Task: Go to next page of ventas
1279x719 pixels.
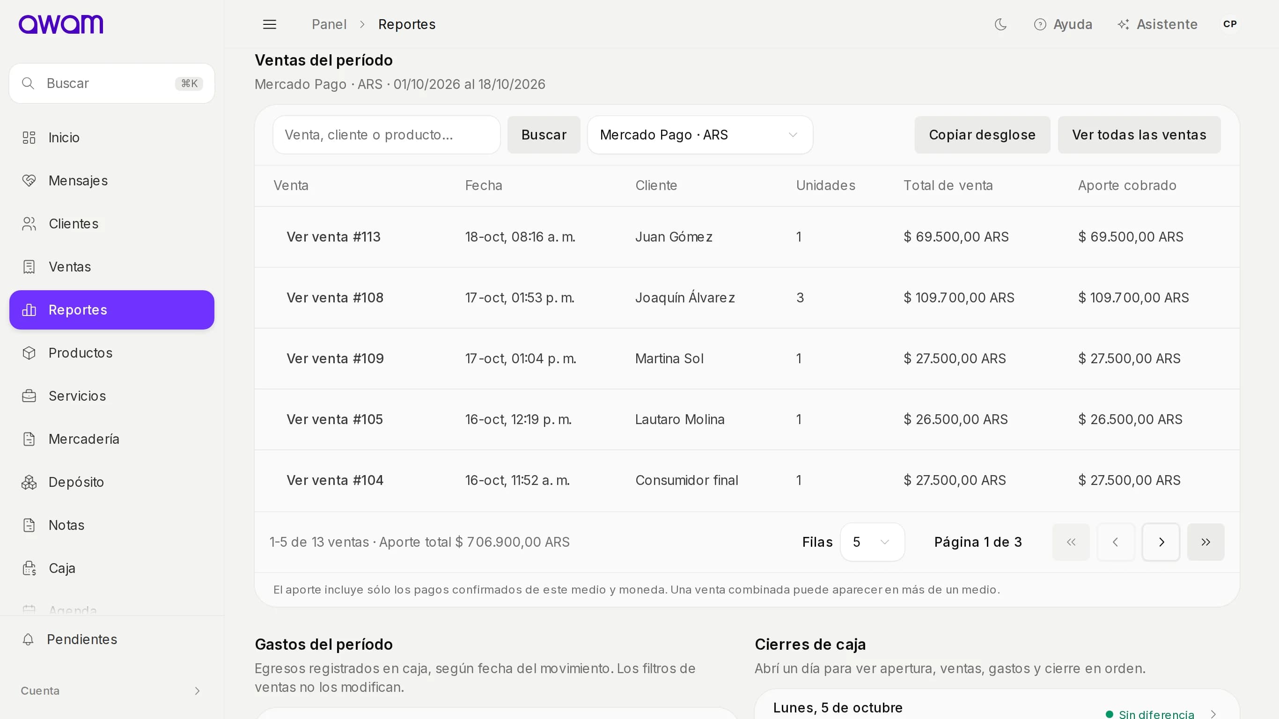Action: point(1161,542)
